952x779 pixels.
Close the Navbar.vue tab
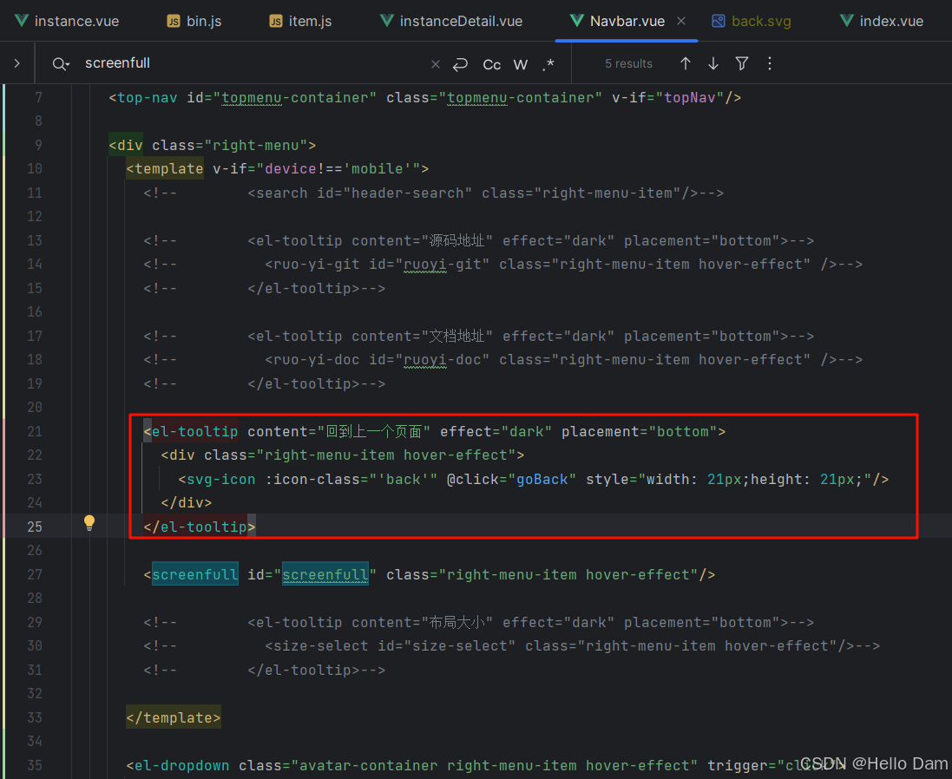681,21
